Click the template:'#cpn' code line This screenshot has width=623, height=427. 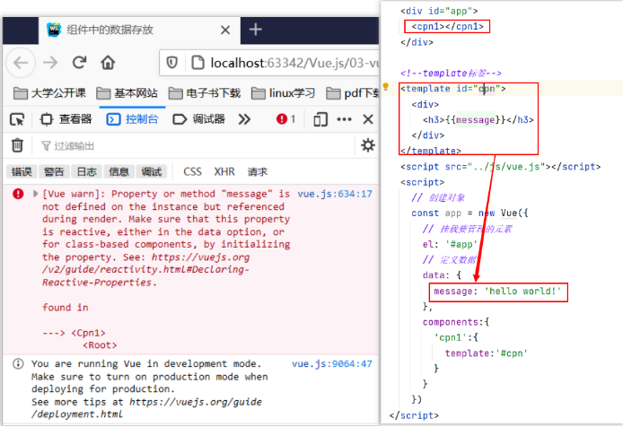click(487, 353)
